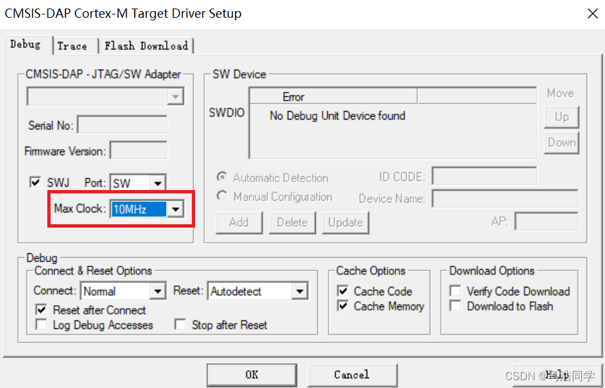Click the Update device button
605x388 pixels.
coord(346,222)
